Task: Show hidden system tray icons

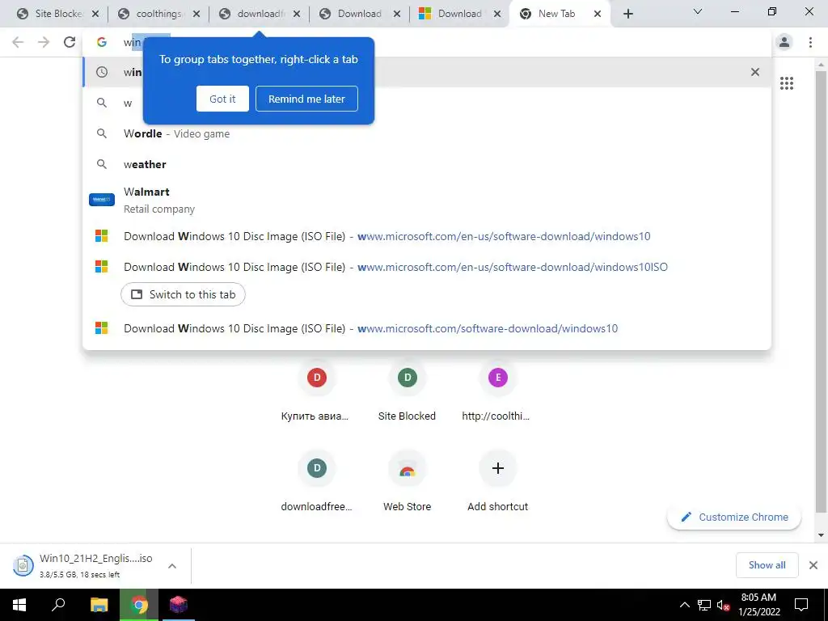Action: coord(684,605)
